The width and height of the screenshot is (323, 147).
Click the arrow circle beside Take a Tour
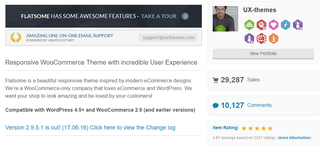185,16
